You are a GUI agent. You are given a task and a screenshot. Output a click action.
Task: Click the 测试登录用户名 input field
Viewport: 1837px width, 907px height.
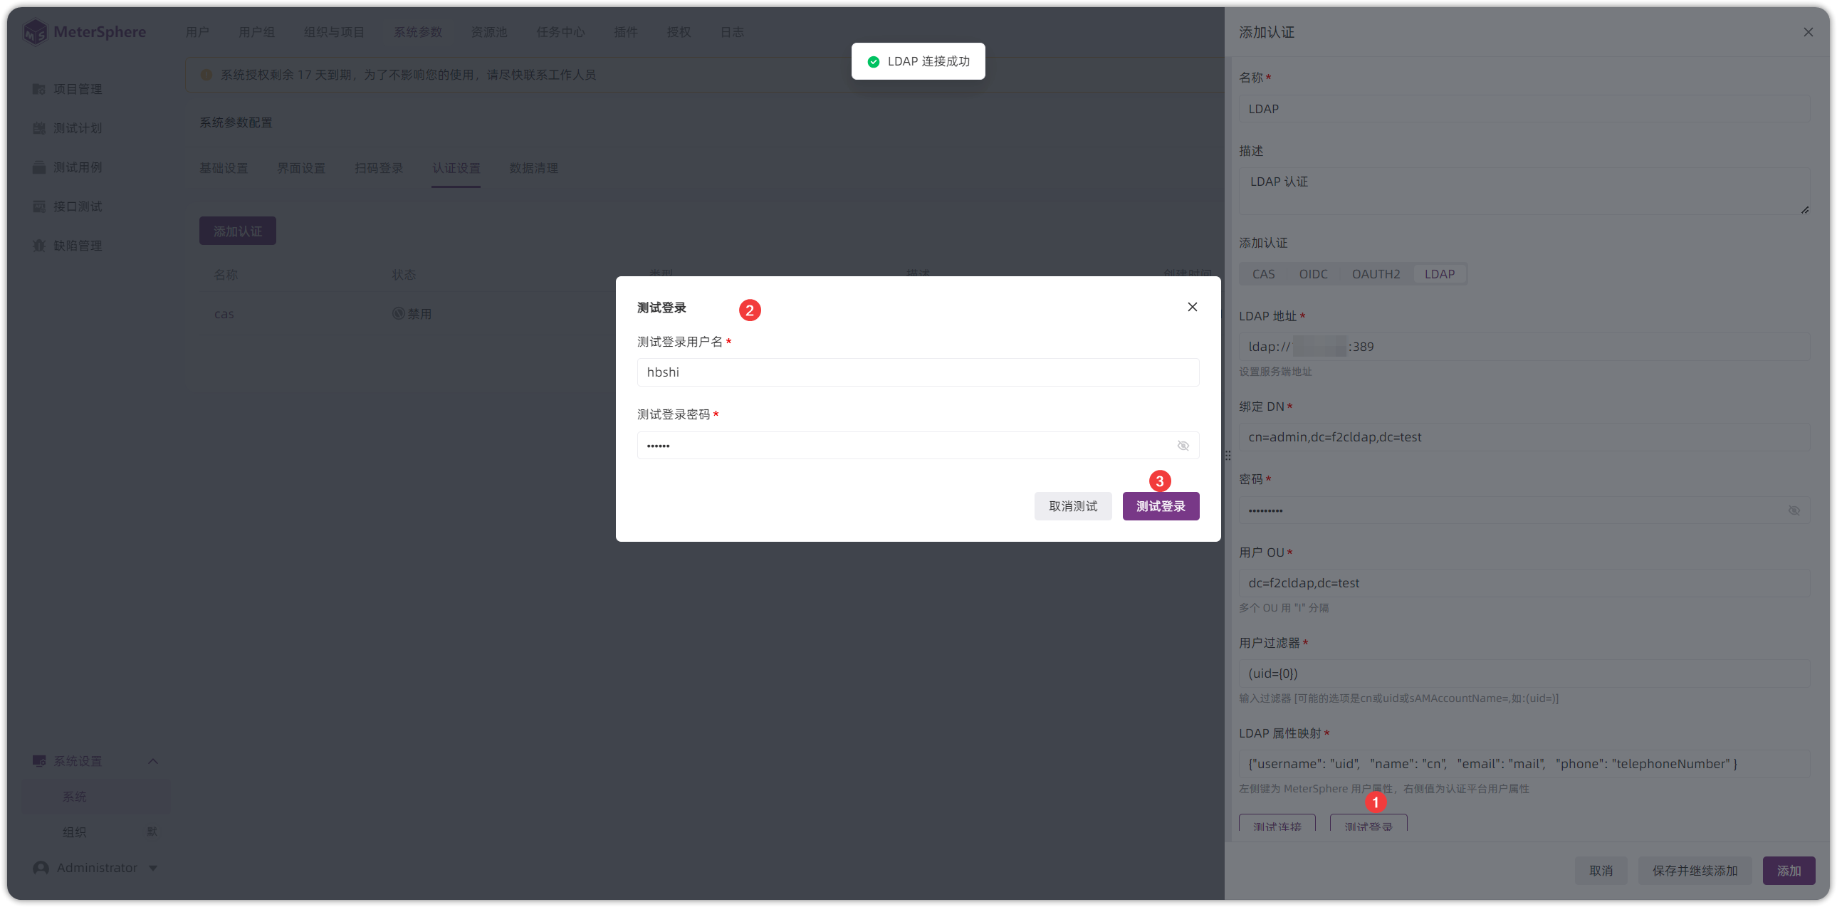tap(918, 372)
